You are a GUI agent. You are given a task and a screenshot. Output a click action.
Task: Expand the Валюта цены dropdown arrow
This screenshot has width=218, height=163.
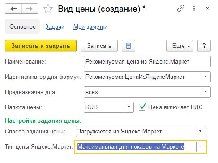tap(129, 107)
